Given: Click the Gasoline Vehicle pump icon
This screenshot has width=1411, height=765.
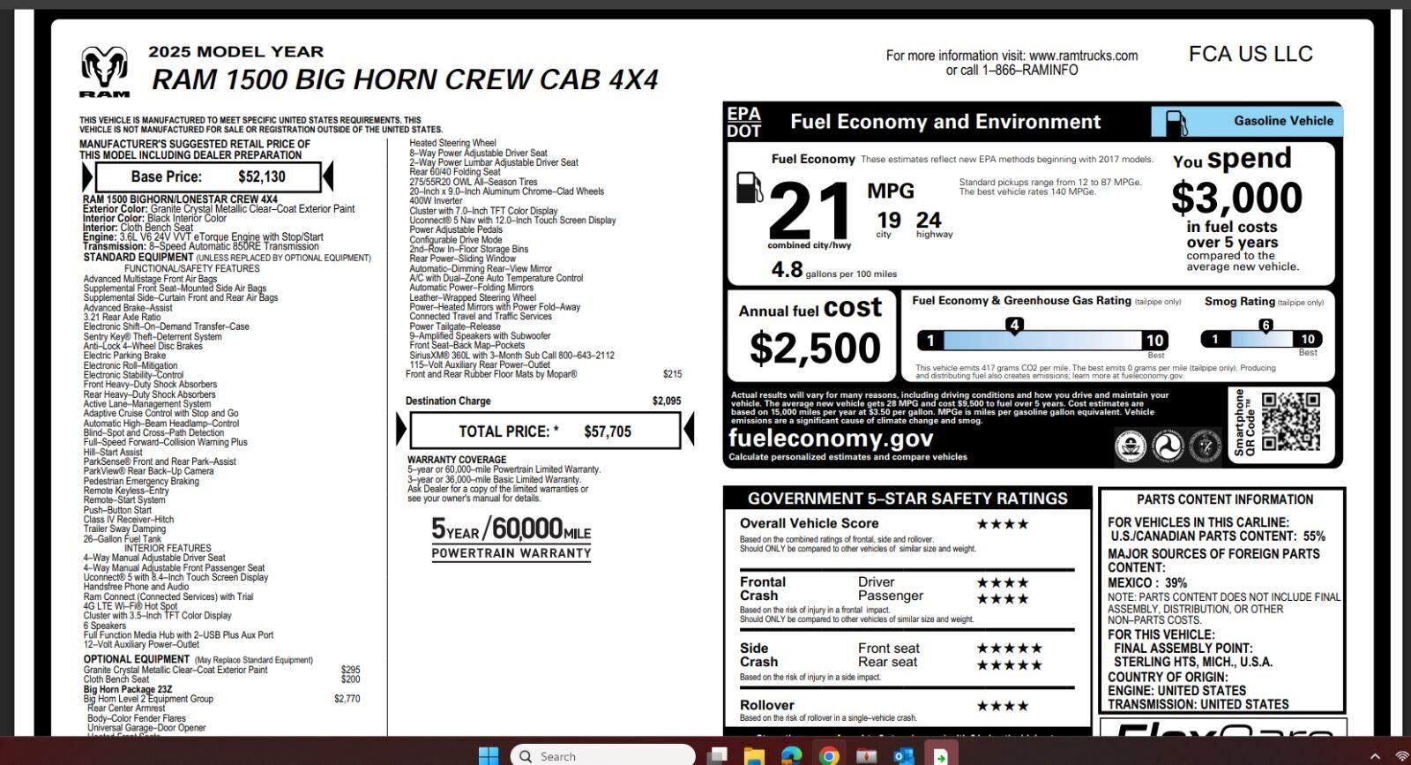Looking at the screenshot, I should tap(1176, 122).
